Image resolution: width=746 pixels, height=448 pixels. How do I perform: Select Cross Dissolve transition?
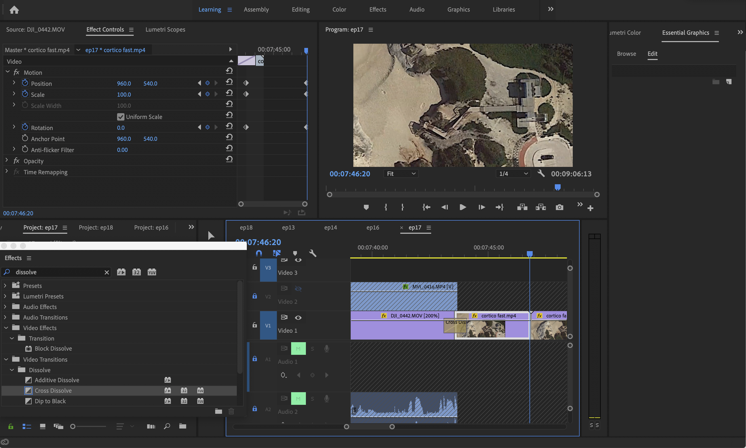53,390
